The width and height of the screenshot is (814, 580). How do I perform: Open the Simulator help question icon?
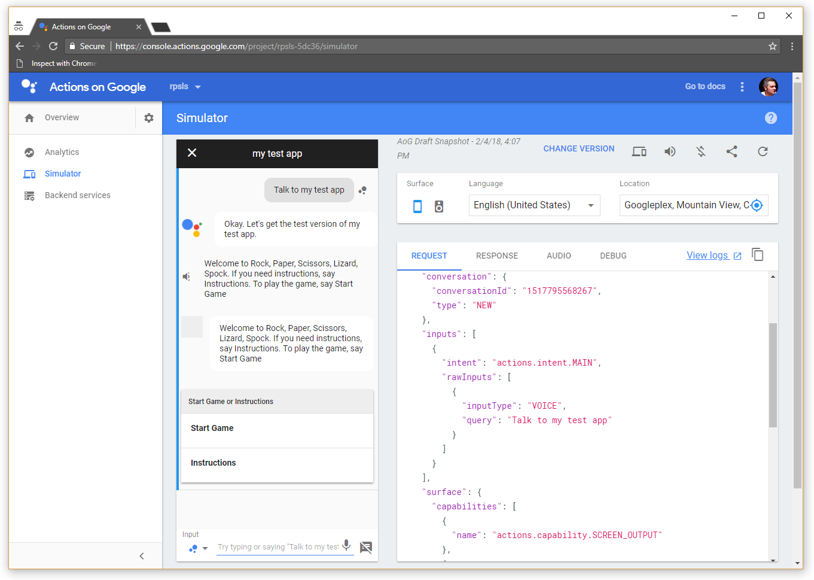(x=771, y=118)
